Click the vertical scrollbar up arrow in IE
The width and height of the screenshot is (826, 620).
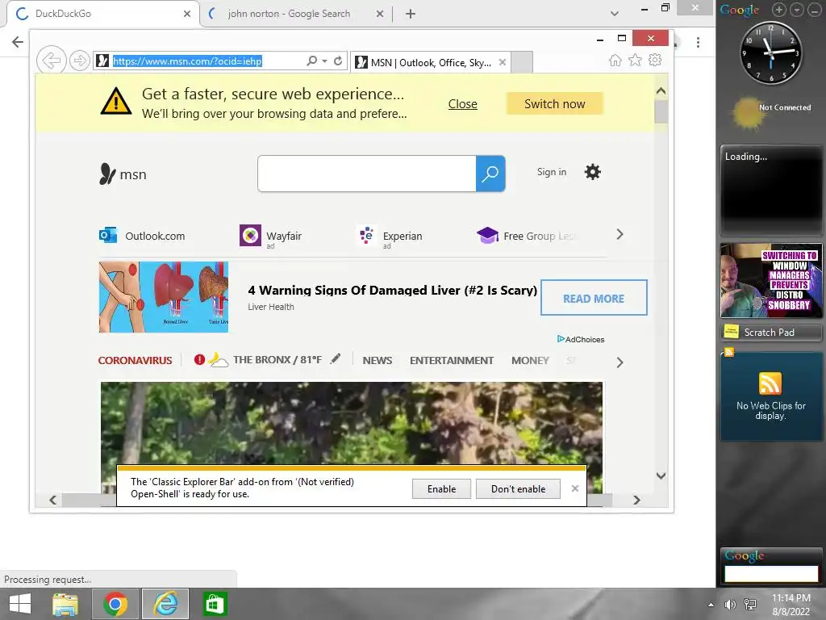pos(661,90)
